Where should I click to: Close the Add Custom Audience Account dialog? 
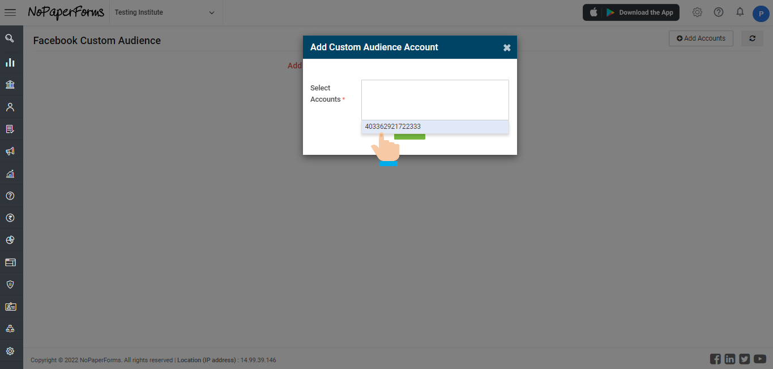coord(507,48)
